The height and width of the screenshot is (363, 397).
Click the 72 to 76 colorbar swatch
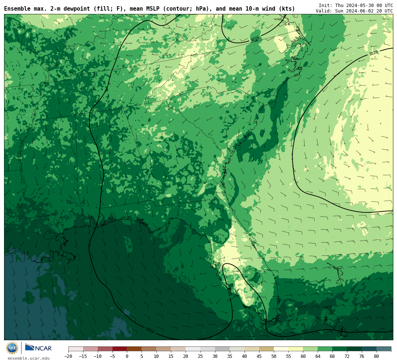click(x=355, y=349)
